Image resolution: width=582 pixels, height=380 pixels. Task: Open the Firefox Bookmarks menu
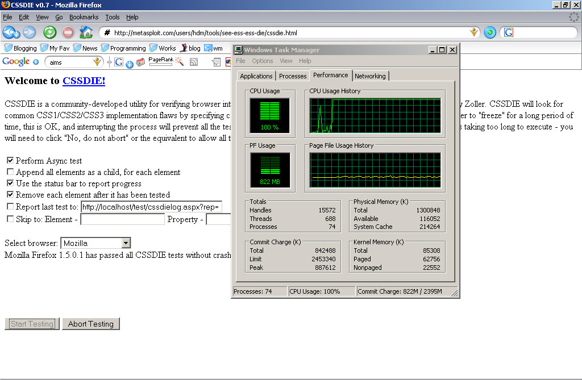click(x=84, y=17)
